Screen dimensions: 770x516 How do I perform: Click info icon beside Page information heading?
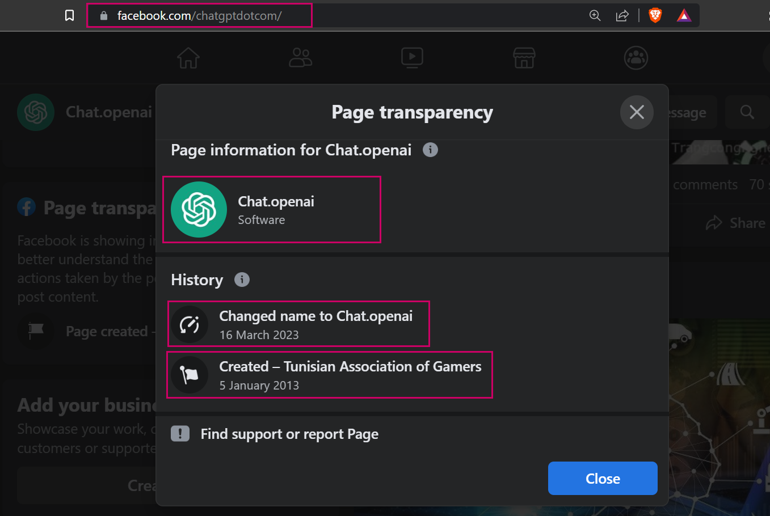coord(430,150)
